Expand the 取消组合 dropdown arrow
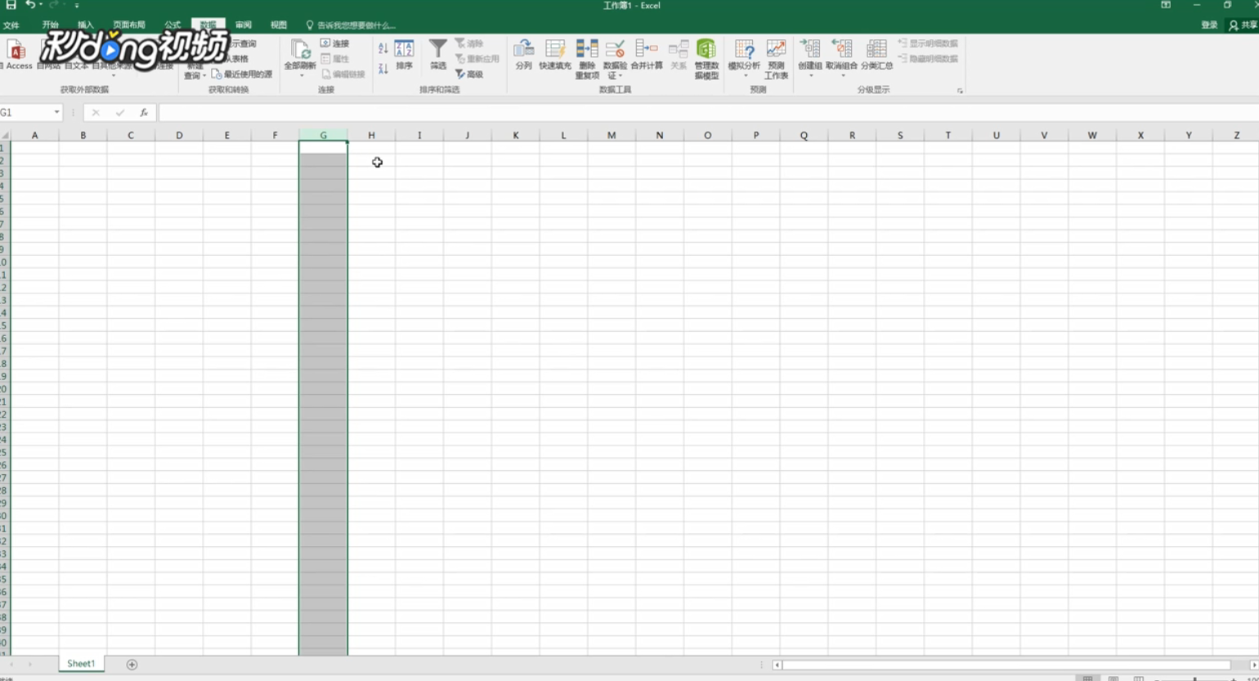This screenshot has width=1259, height=681. pos(842,76)
